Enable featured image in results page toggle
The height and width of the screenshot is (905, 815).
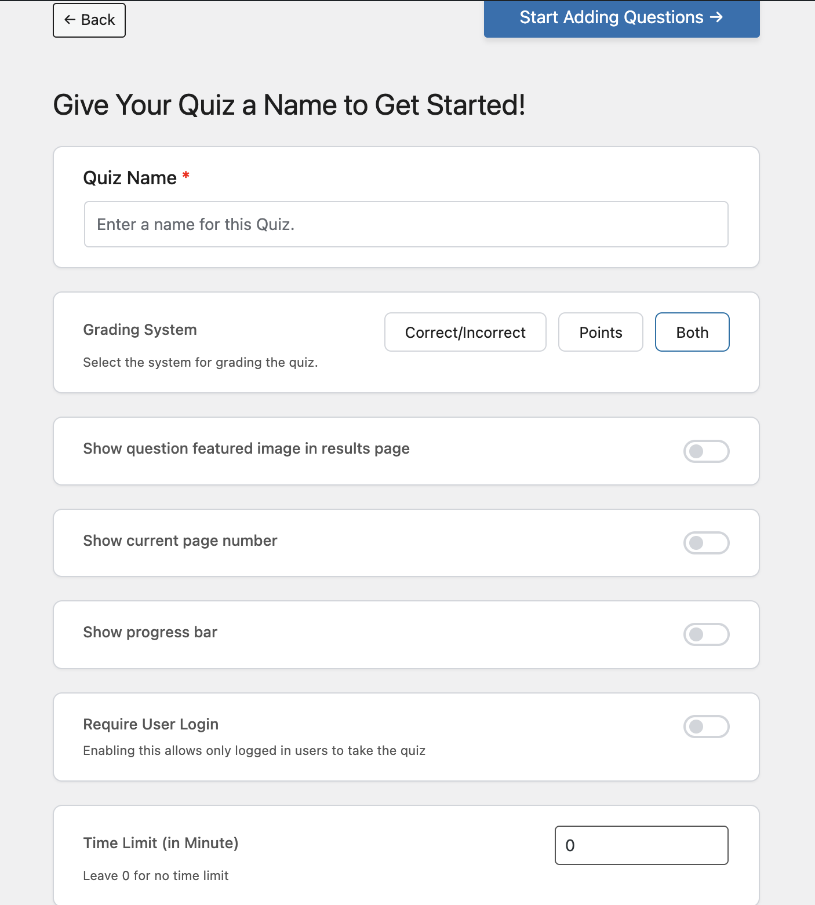tap(706, 451)
